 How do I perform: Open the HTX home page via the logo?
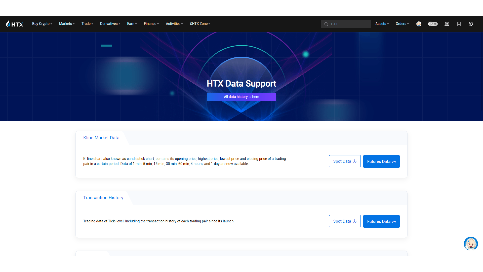pyautogui.click(x=14, y=24)
